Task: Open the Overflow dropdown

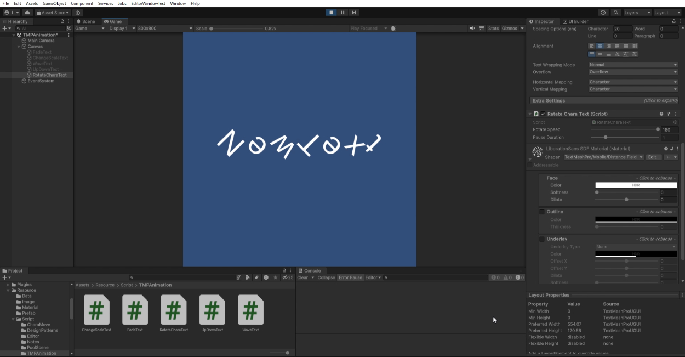Action: point(633,72)
